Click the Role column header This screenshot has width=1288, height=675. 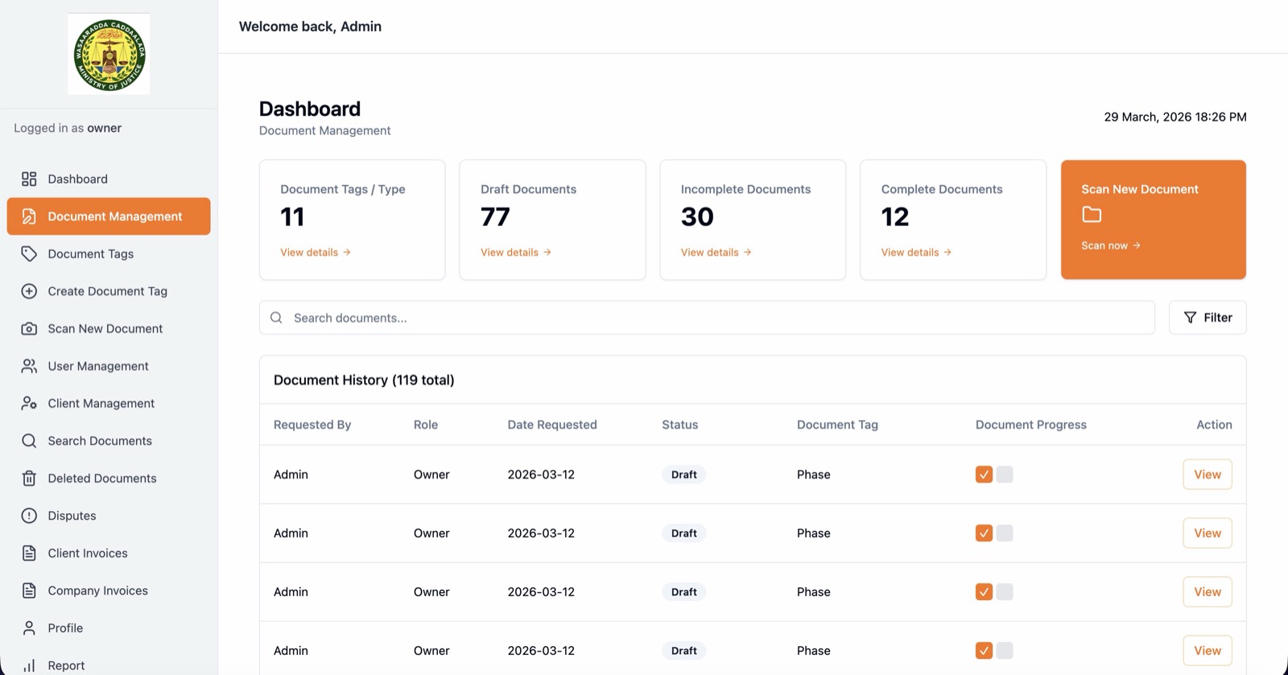click(x=426, y=425)
